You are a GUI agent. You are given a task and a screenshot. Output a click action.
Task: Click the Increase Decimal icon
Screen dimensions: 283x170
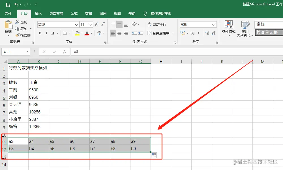tap(207, 33)
